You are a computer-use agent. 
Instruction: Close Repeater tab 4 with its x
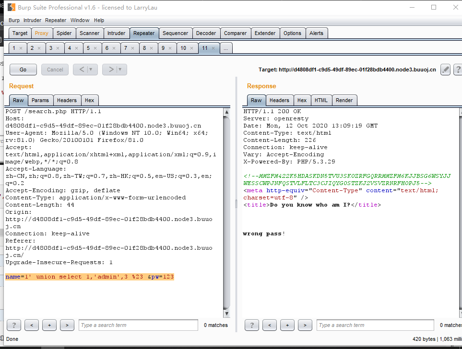[77, 48]
